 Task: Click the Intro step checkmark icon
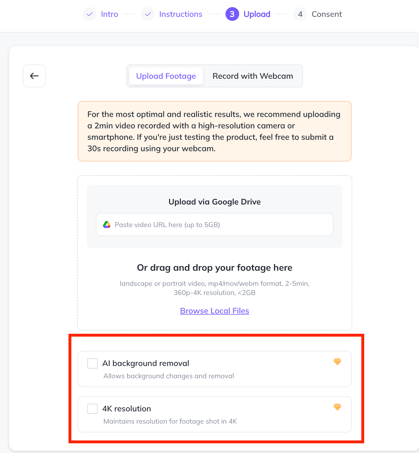90,14
